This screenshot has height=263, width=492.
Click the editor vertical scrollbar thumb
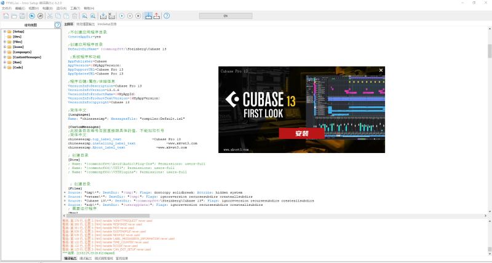[x=490, y=51]
